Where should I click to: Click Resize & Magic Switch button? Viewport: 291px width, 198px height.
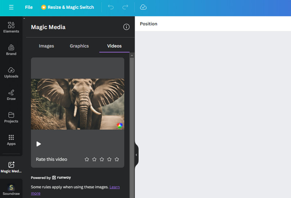[68, 7]
